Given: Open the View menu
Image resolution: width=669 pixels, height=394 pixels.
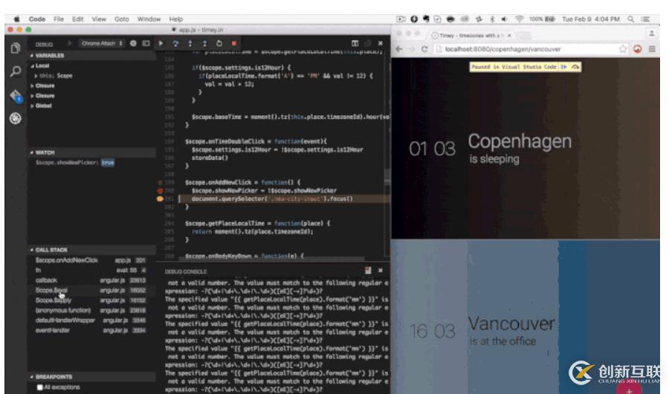Looking at the screenshot, I should click(99, 19).
